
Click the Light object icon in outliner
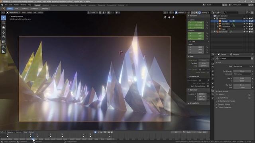[x=220, y=29]
